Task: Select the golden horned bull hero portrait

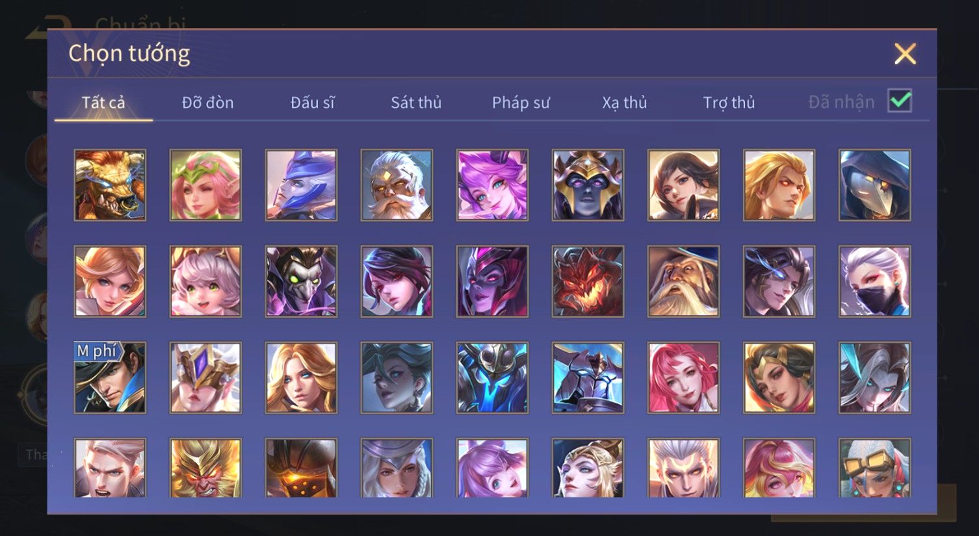Action: click(110, 185)
